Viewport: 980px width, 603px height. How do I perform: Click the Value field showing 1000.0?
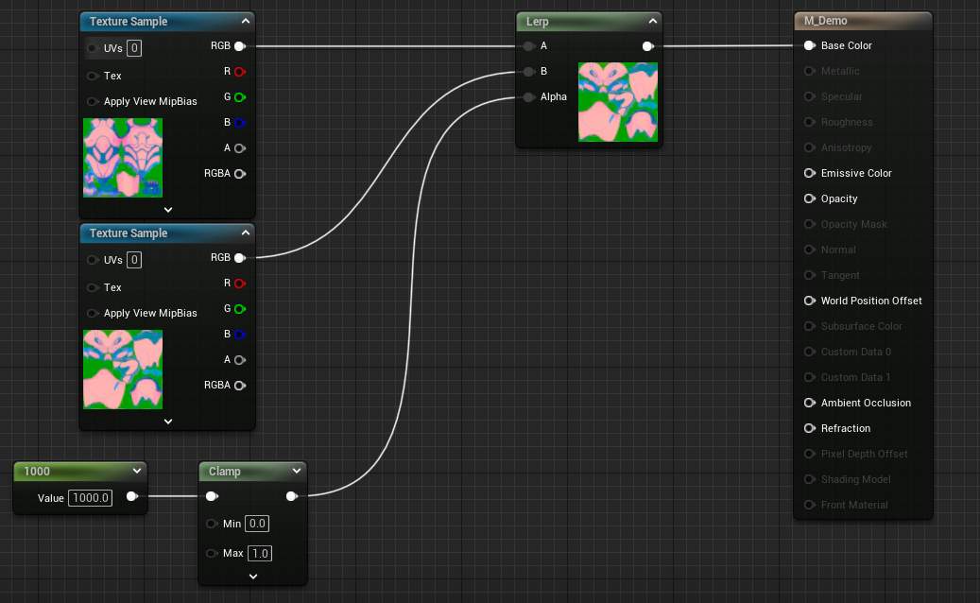click(91, 497)
